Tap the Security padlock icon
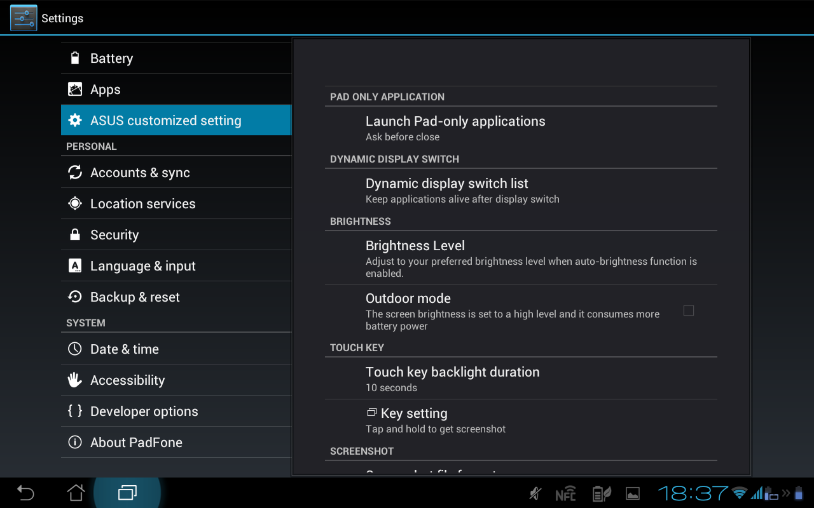The width and height of the screenshot is (814, 508). coord(75,235)
